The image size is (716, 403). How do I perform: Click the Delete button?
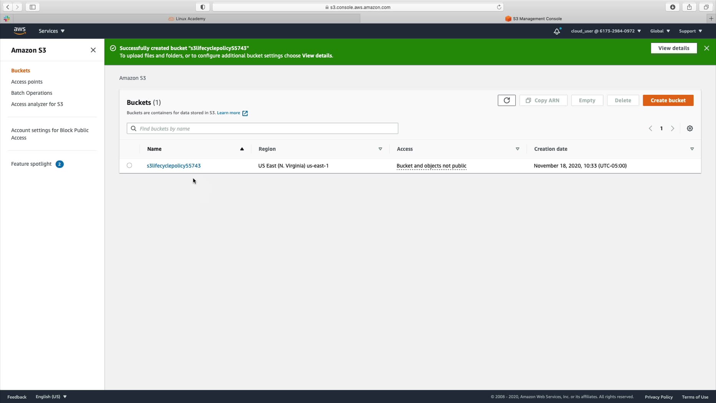tap(623, 100)
